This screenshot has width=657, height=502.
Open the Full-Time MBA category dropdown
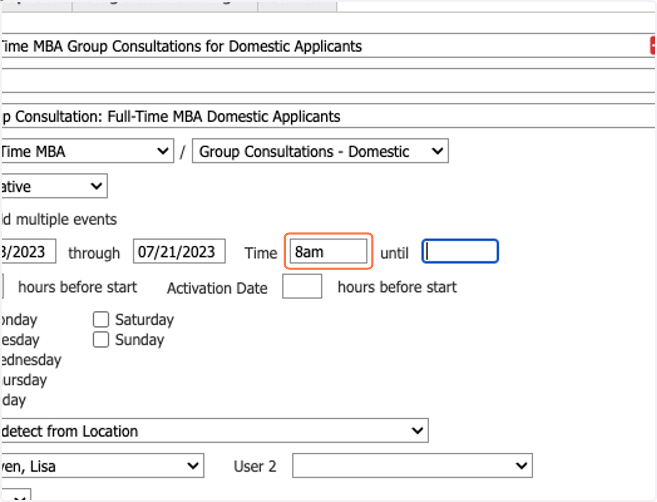[87, 151]
